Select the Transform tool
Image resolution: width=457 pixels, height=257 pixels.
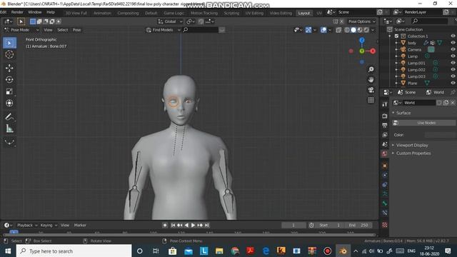[x=9, y=103]
